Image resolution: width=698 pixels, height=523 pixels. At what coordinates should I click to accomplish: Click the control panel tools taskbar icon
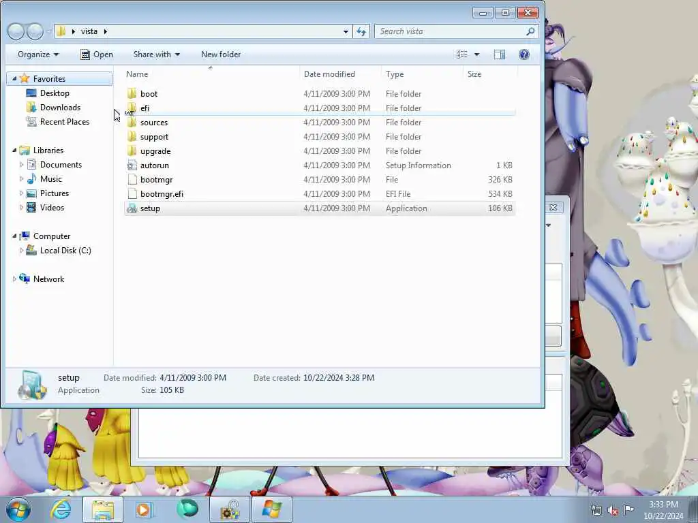[230, 509]
